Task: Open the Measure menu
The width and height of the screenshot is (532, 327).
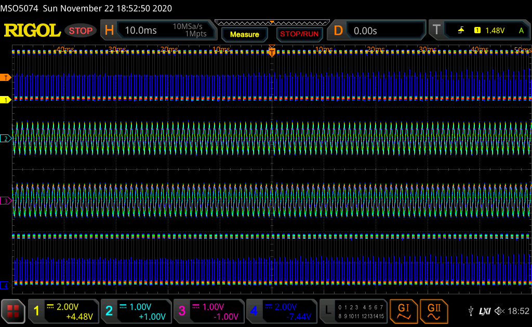Action: [244, 34]
